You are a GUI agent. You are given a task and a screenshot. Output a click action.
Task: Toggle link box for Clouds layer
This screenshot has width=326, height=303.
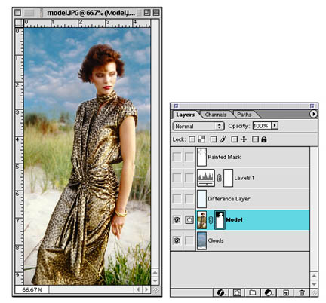(x=189, y=240)
